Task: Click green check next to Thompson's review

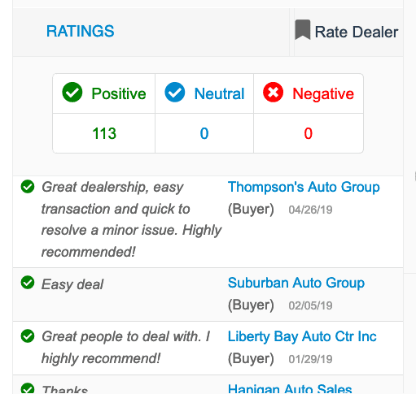Action: [x=28, y=187]
